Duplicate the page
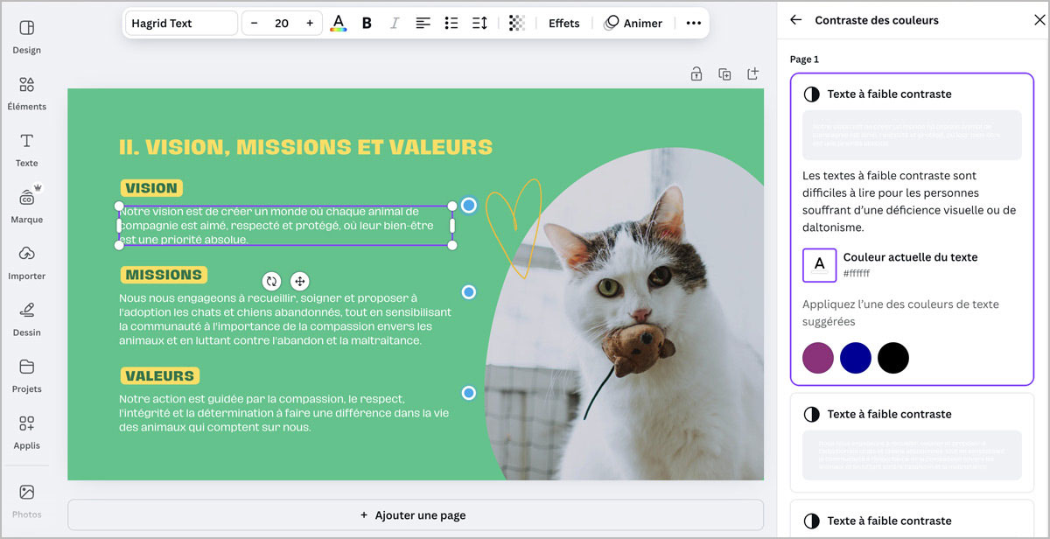1050x539 pixels. (724, 74)
